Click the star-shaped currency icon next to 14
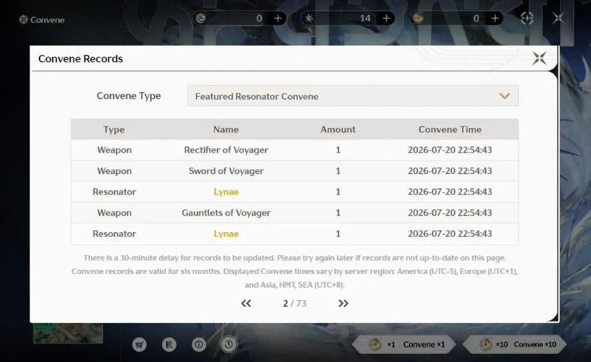This screenshot has width=591, height=362. click(x=309, y=18)
